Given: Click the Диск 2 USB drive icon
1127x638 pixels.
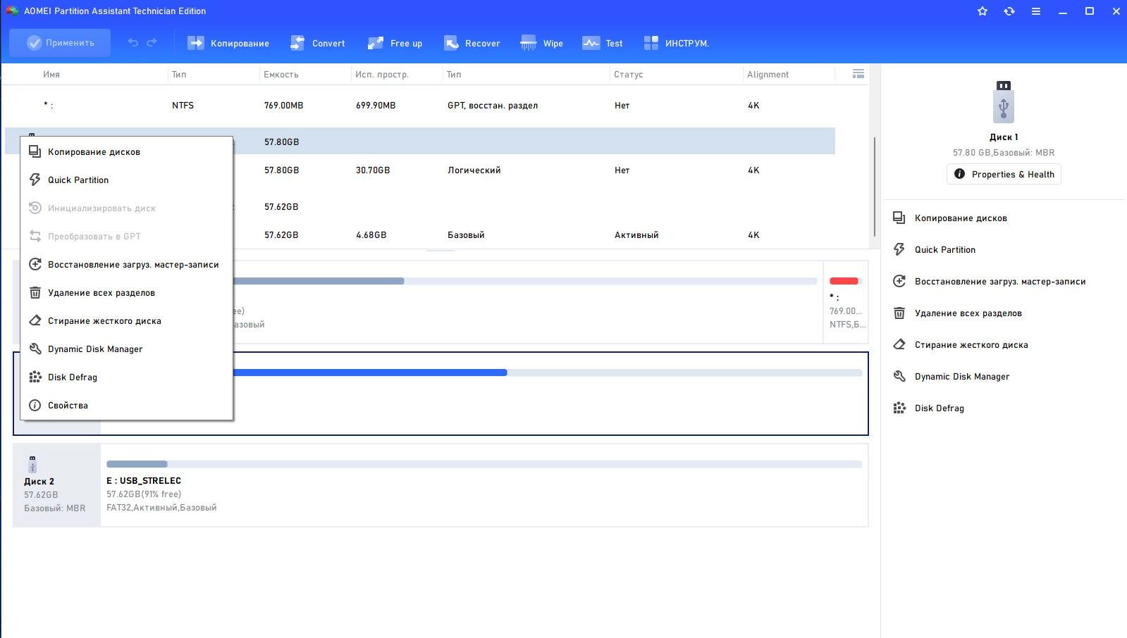Looking at the screenshot, I should pos(32,464).
